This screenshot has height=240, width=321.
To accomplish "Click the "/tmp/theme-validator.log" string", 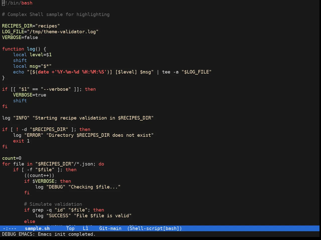I will click(63, 32).
